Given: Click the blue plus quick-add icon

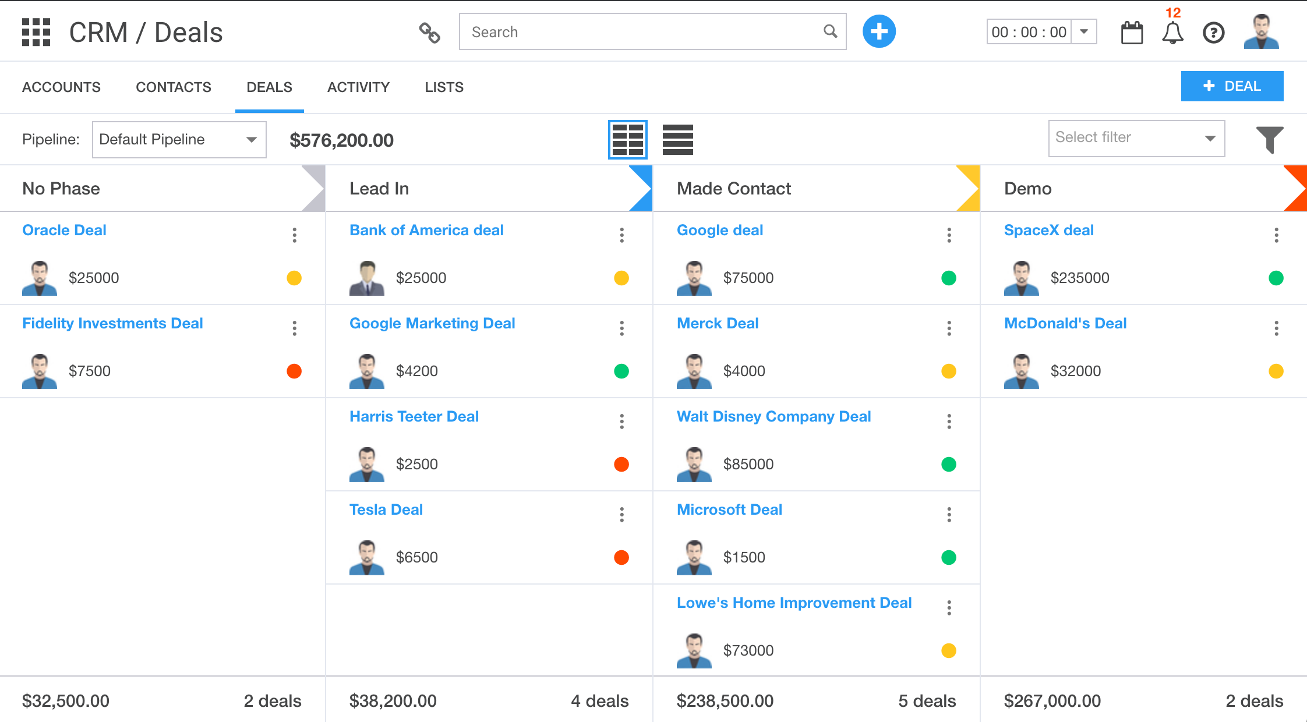Looking at the screenshot, I should pos(878,32).
